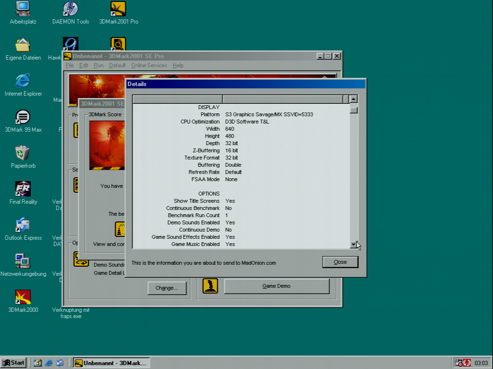
Task: Open the Windows Start menu
Action: (x=13, y=363)
